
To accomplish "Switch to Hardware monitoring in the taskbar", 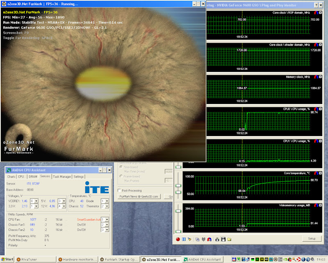I will [77, 259].
